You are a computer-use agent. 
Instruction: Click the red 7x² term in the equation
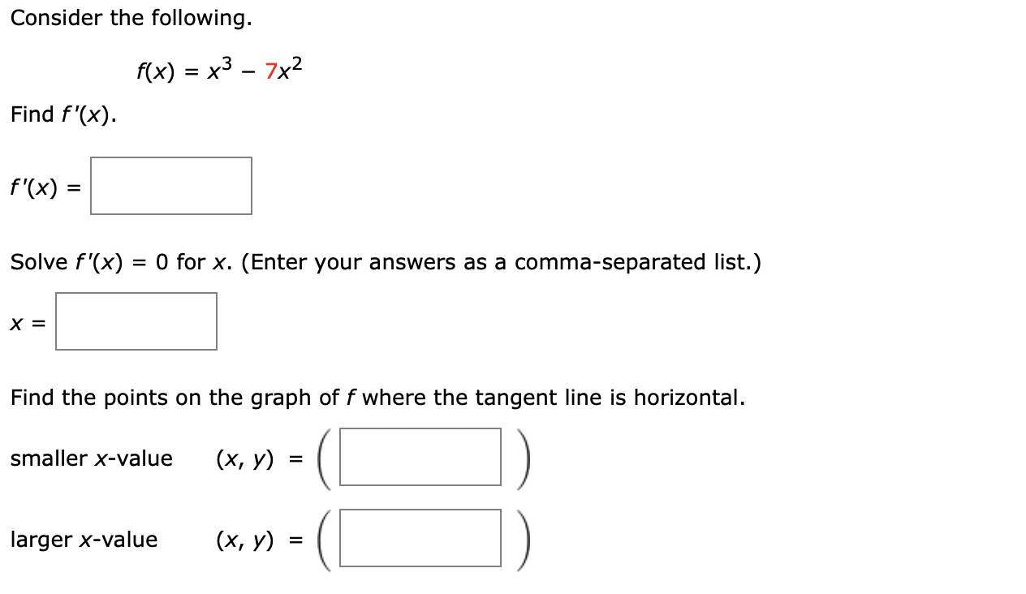[x=282, y=70]
